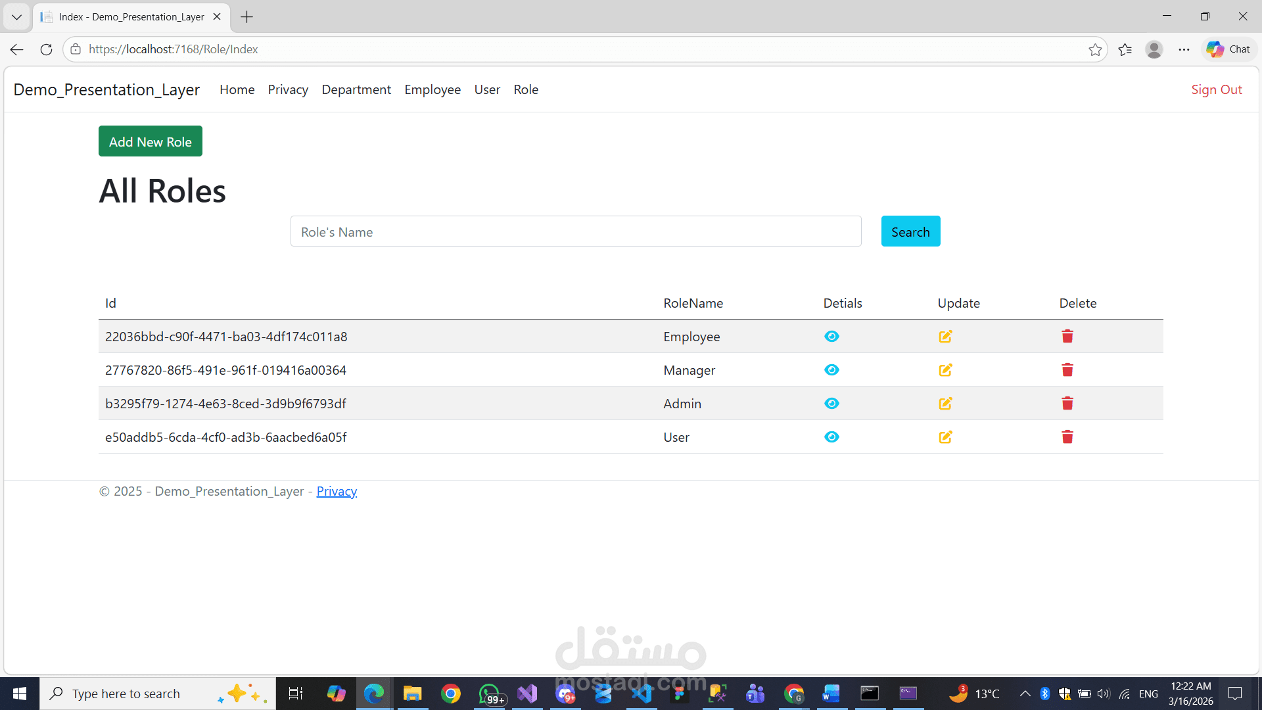Open Department in the navbar
The width and height of the screenshot is (1262, 710).
[356, 89]
